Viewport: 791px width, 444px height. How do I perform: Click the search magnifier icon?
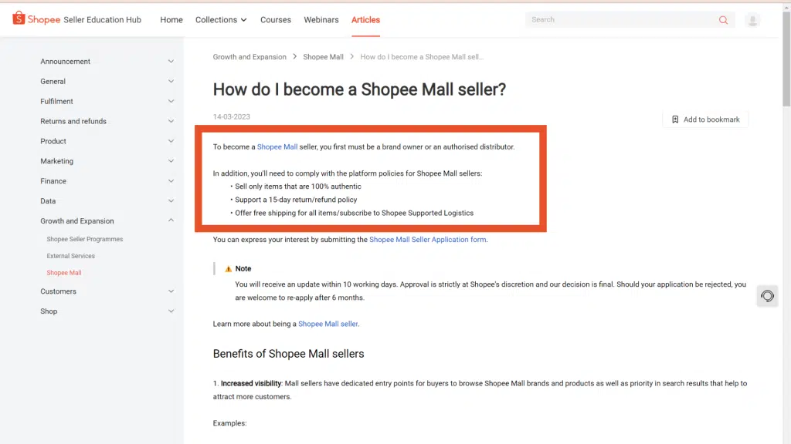(x=723, y=20)
